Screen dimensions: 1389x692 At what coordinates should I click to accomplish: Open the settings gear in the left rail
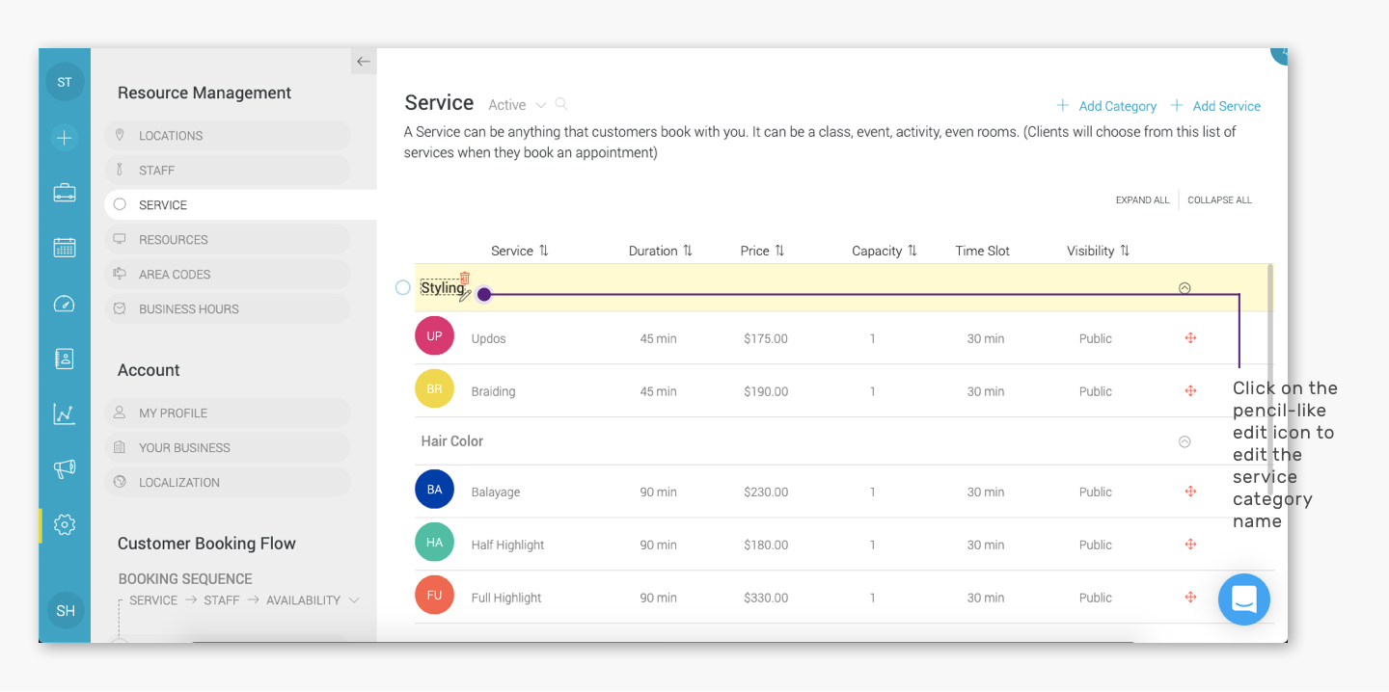(65, 525)
